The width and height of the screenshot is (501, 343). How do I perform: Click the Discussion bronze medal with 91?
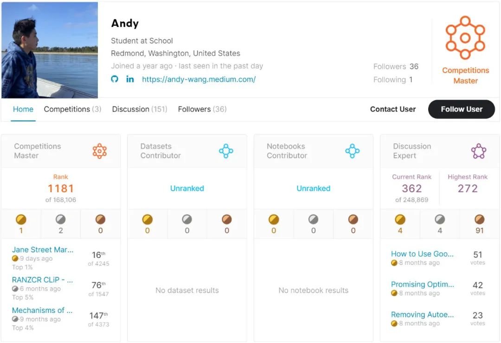[x=480, y=219]
